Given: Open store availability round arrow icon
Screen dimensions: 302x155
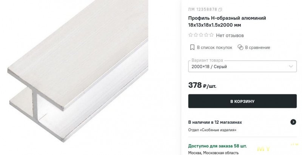Looking at the screenshot, I should (x=293, y=122).
